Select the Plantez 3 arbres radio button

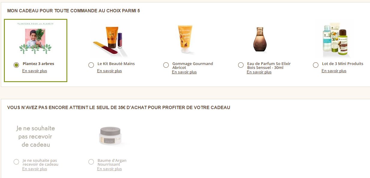17,65
